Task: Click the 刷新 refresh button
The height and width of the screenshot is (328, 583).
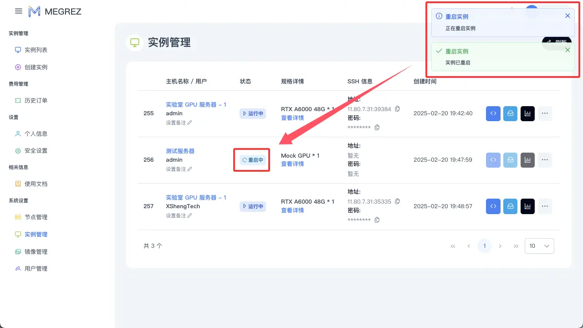Action: 557,42
